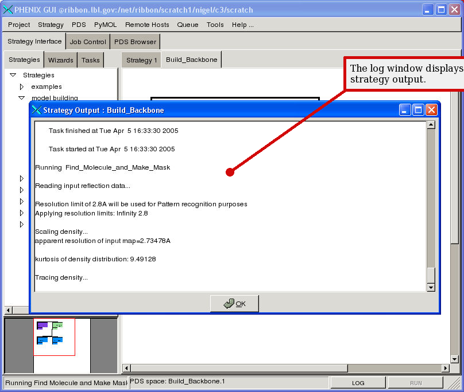Select the Wizards tab

60,60
